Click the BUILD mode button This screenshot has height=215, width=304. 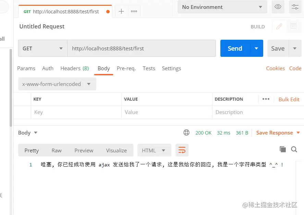[258, 27]
